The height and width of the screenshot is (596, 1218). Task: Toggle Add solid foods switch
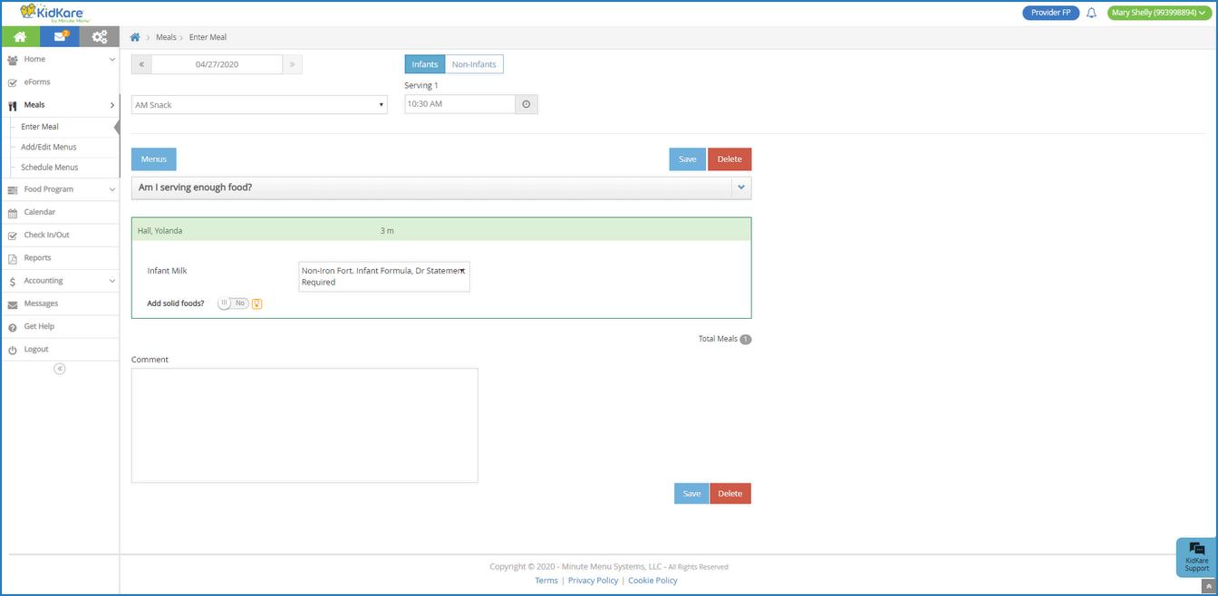233,303
